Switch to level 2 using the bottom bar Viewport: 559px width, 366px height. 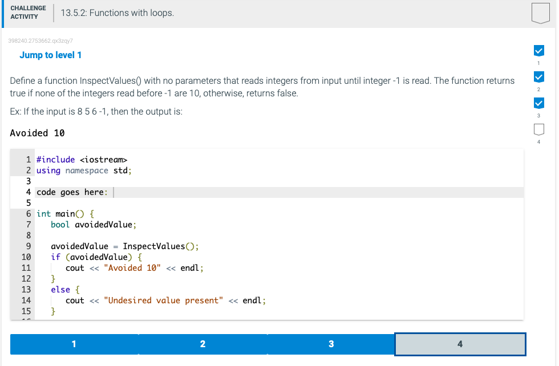click(202, 344)
